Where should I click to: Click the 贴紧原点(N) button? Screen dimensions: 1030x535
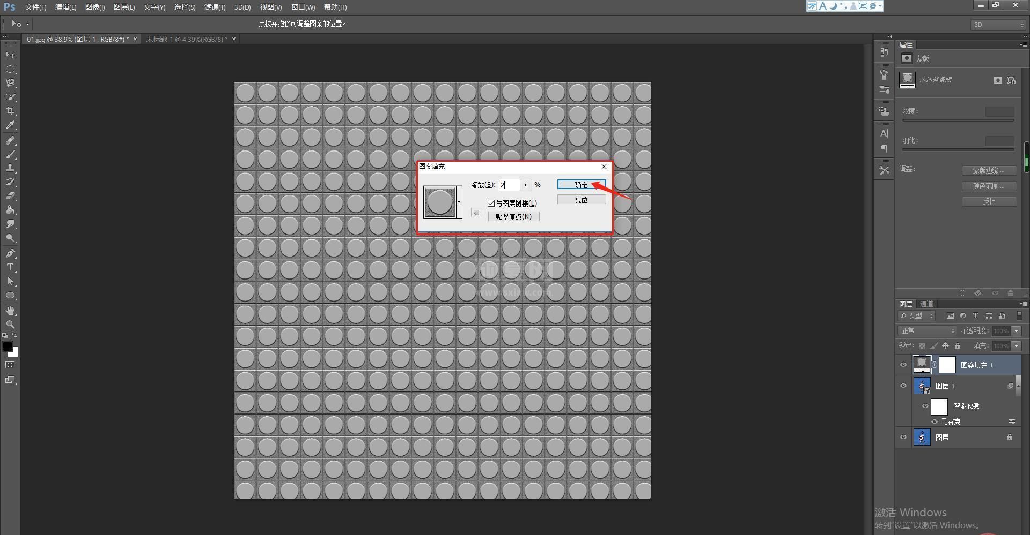coord(513,217)
